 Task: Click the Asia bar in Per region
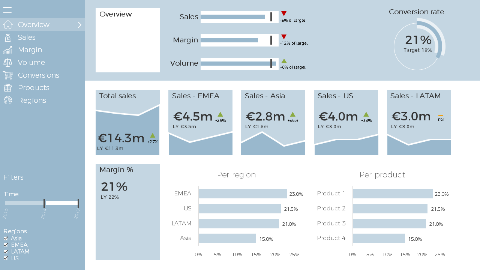click(227, 238)
